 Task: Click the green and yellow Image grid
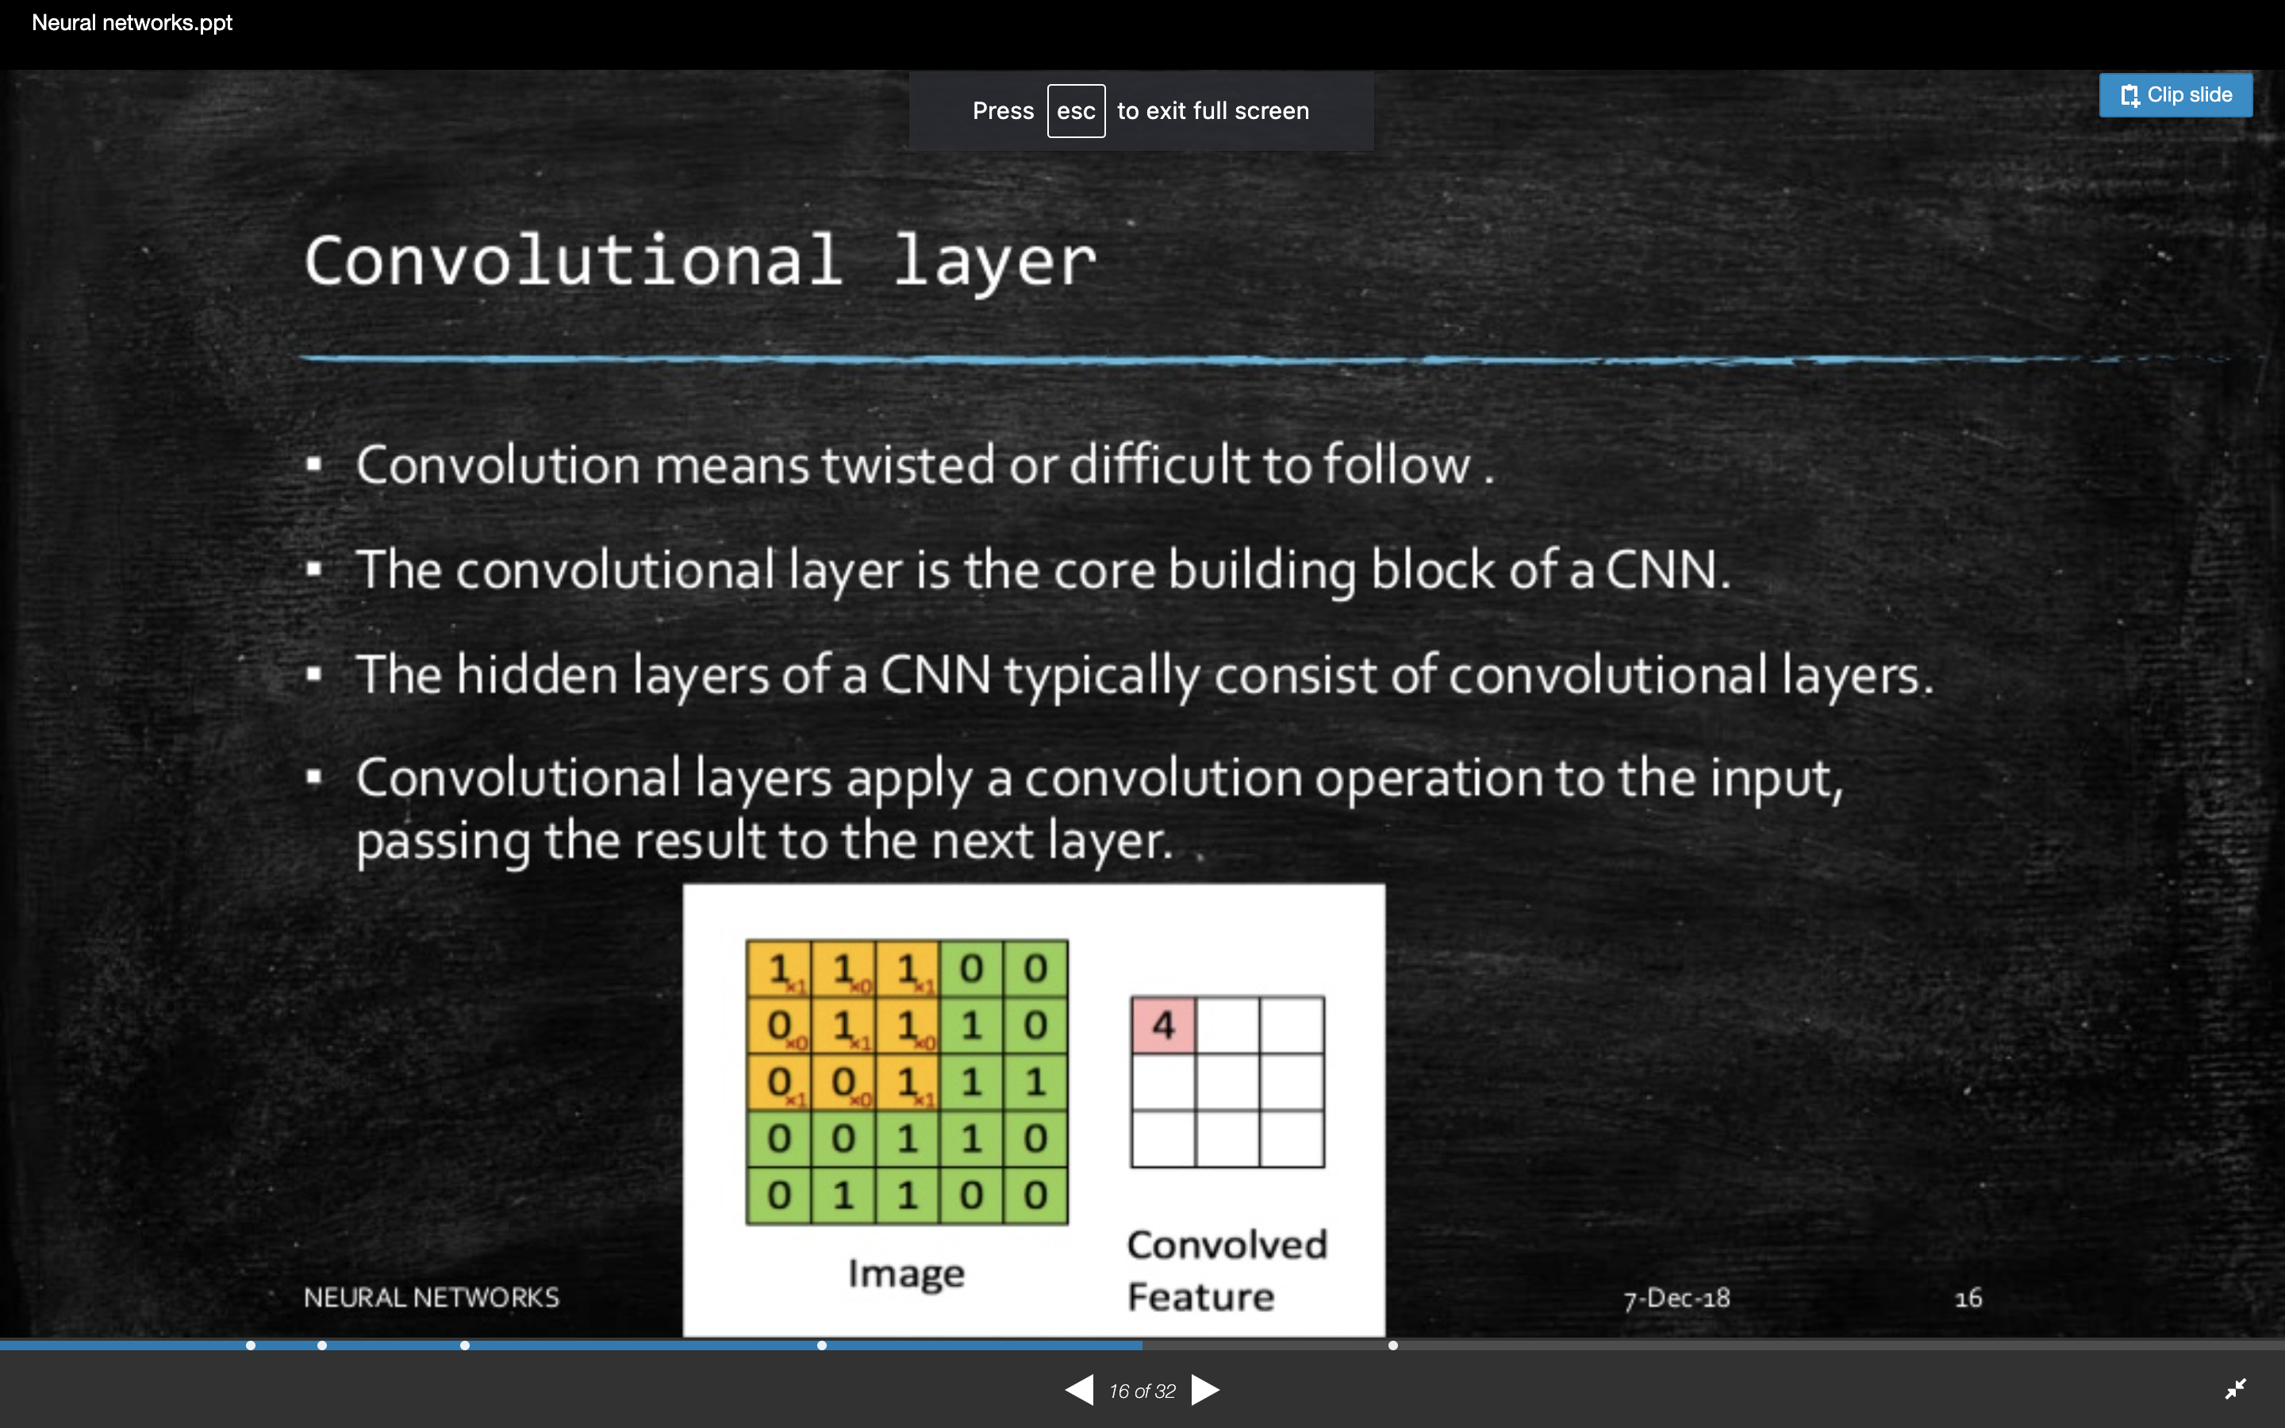[x=906, y=1082]
